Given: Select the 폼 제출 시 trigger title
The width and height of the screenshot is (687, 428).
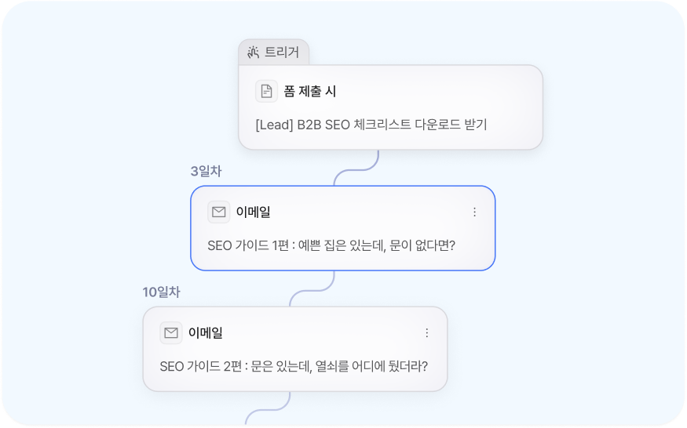Looking at the screenshot, I should click(310, 92).
